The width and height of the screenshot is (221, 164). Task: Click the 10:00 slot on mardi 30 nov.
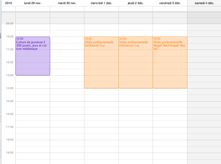tap(67, 40)
